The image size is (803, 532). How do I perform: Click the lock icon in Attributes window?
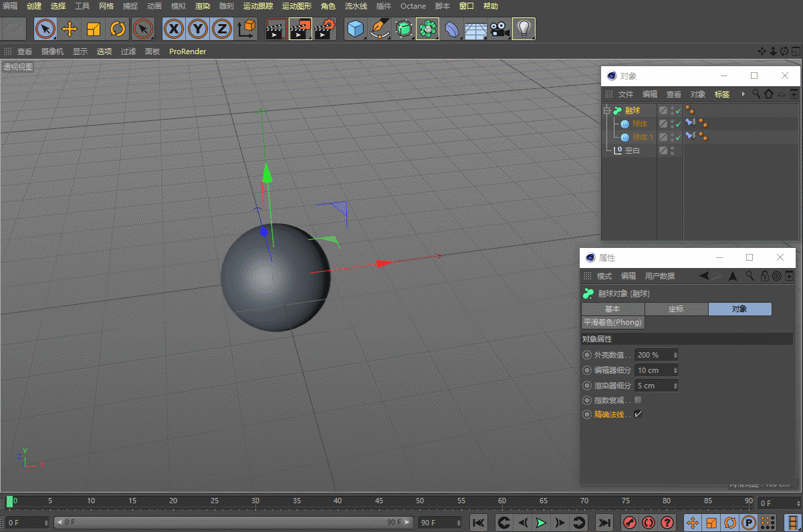pyautogui.click(x=764, y=275)
